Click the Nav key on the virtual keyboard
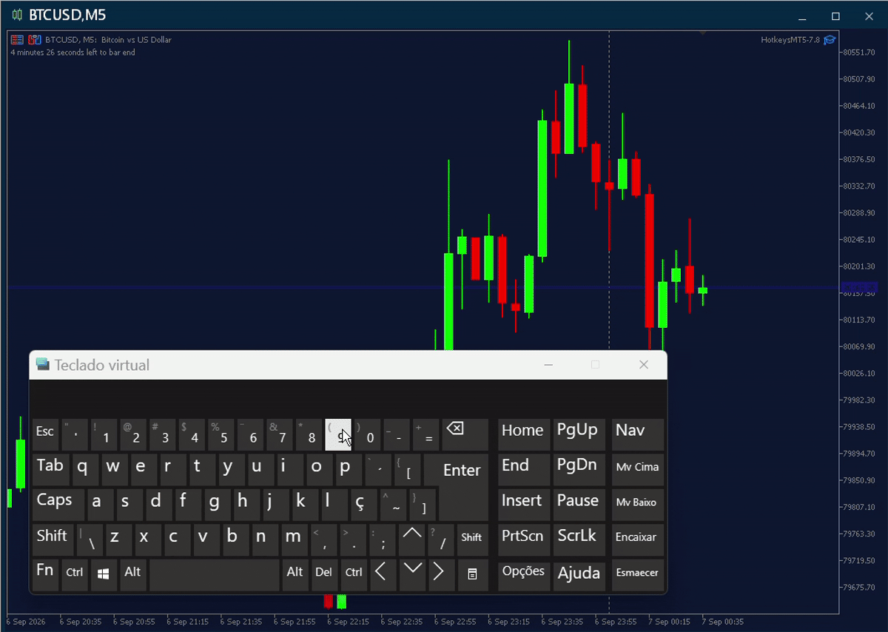 (x=637, y=434)
